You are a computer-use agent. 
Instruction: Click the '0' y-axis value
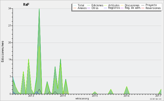[x=10, y=94]
